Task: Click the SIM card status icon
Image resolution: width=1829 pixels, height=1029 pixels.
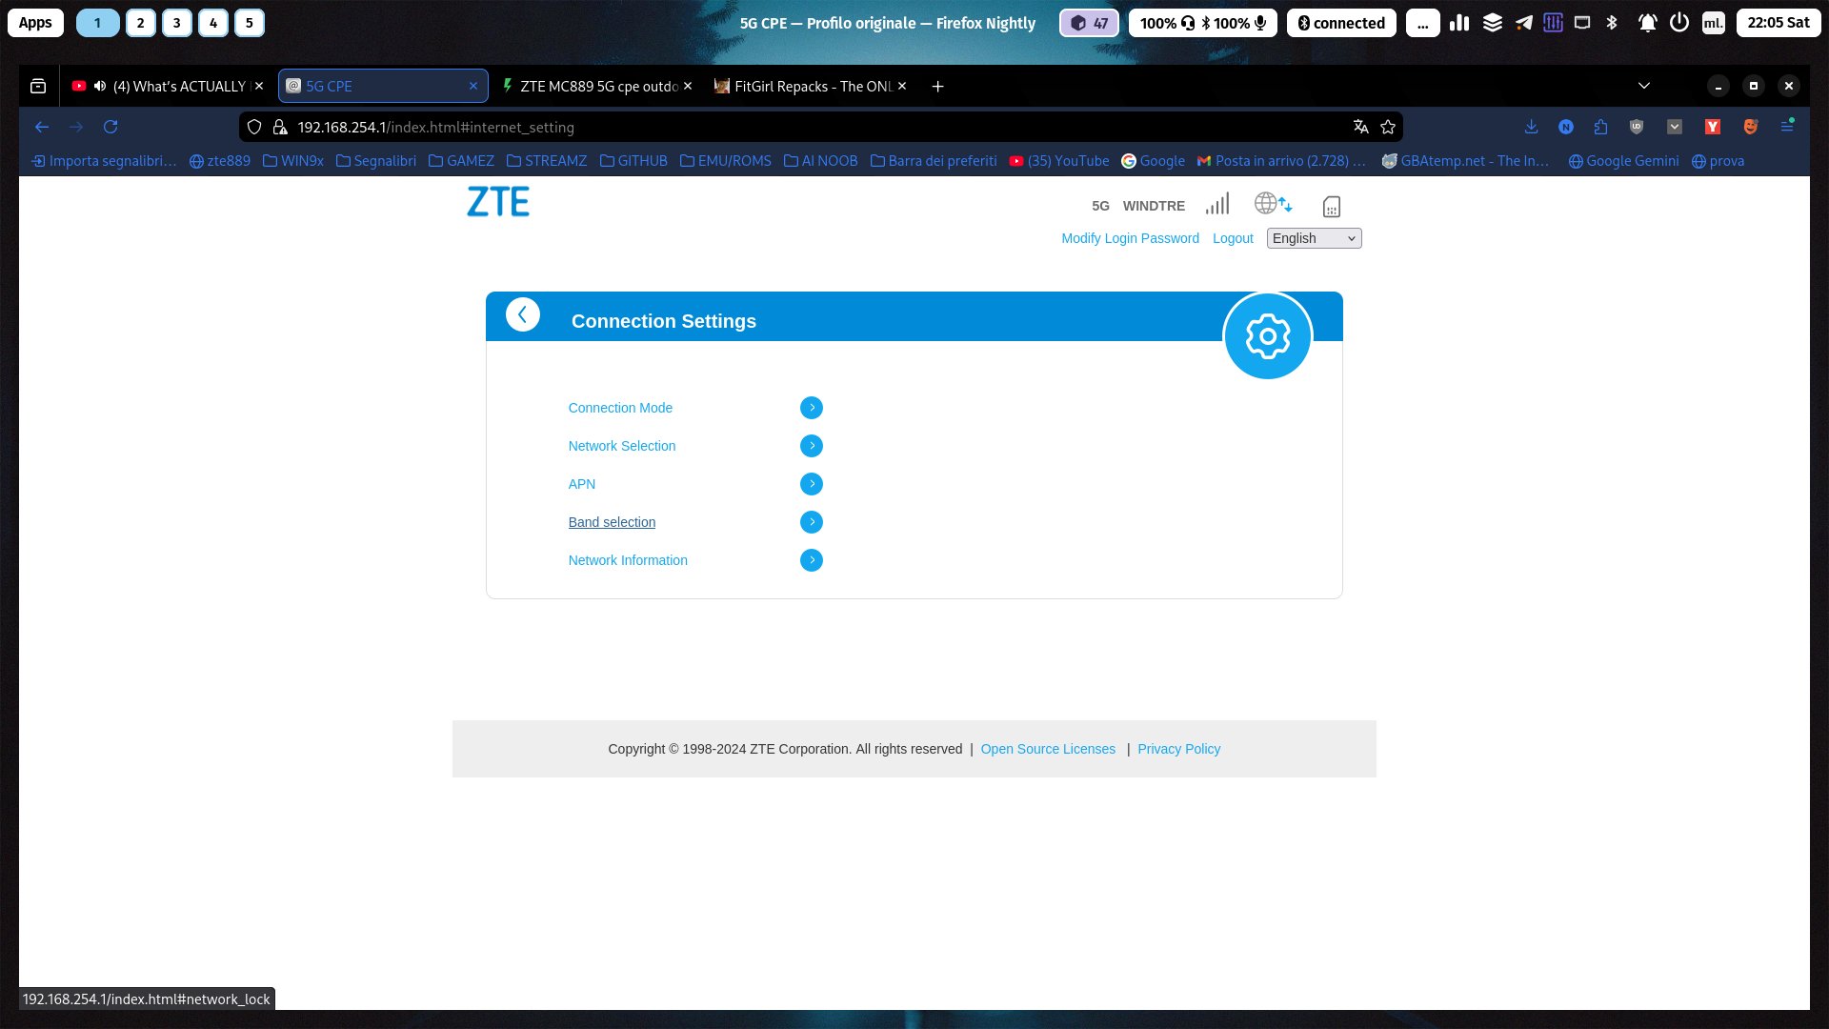Action: (x=1331, y=206)
